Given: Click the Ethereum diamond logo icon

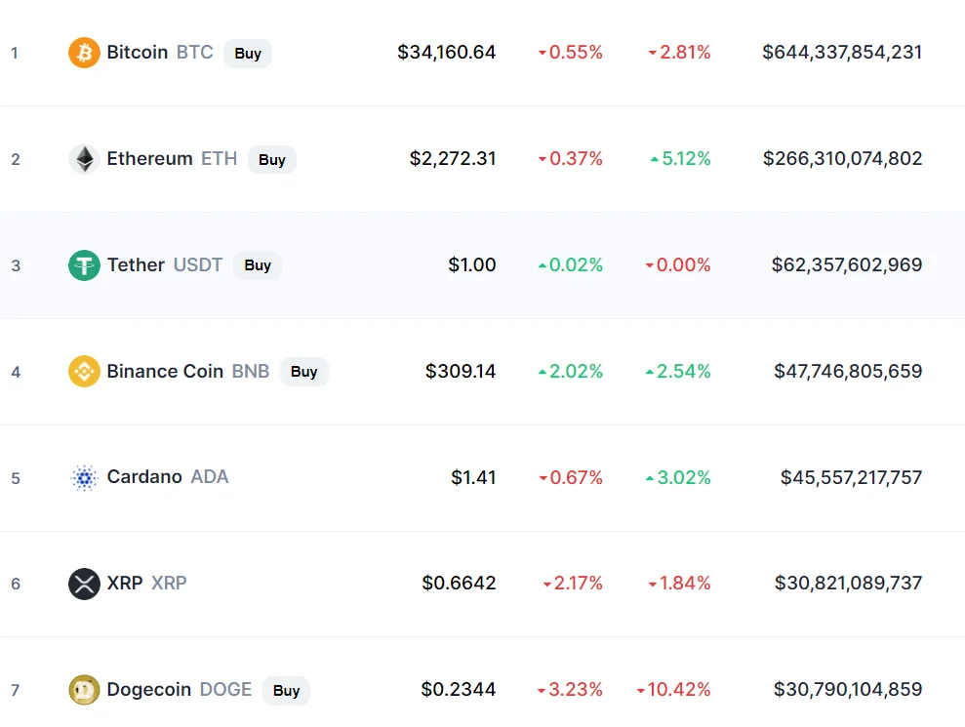Looking at the screenshot, I should 84,159.
